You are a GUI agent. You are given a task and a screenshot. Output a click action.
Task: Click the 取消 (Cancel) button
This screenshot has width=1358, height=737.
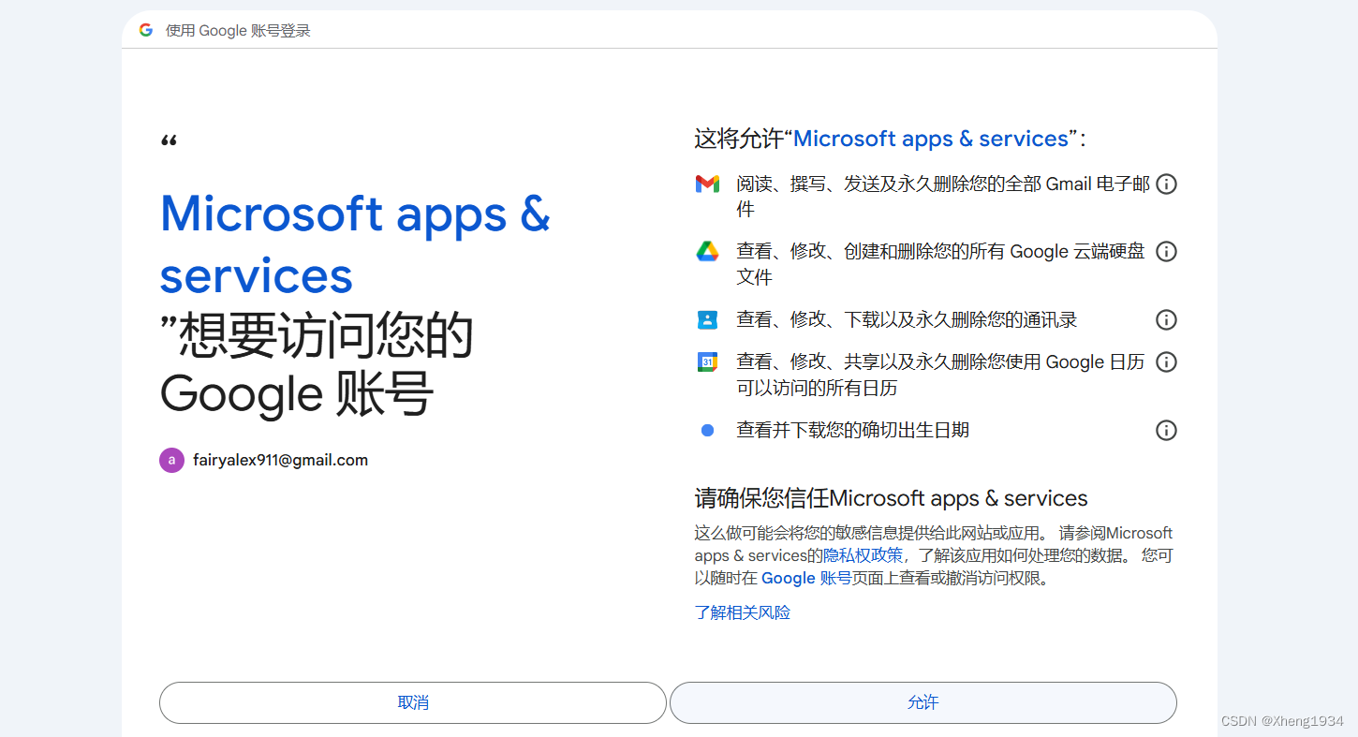412,702
